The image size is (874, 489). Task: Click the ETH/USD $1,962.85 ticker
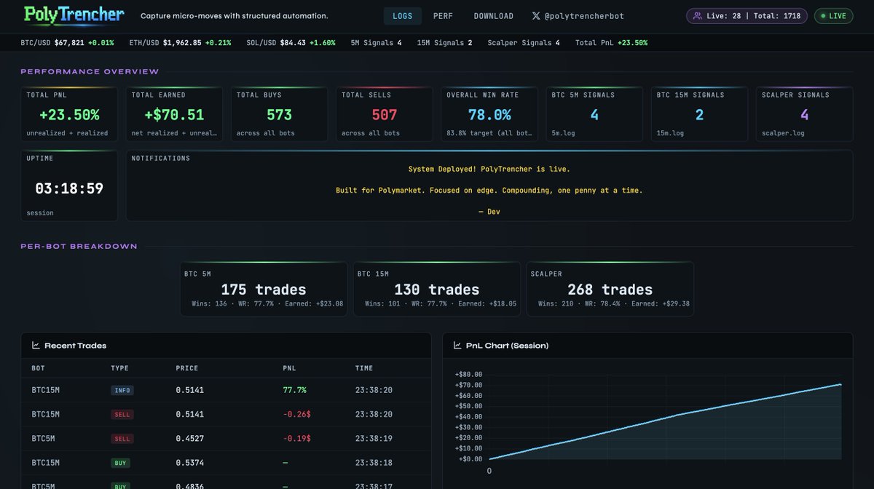[180, 43]
